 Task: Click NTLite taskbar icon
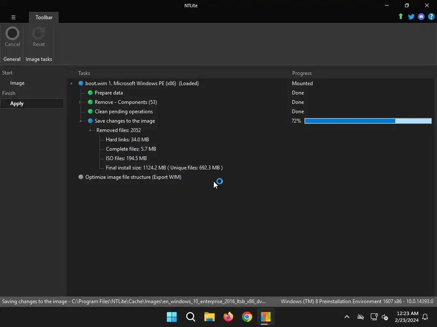pyautogui.click(x=265, y=317)
